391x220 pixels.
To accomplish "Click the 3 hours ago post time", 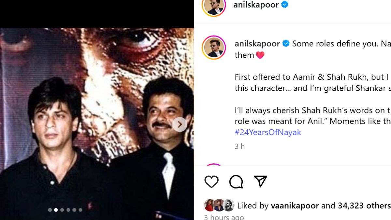I will [224, 217].
